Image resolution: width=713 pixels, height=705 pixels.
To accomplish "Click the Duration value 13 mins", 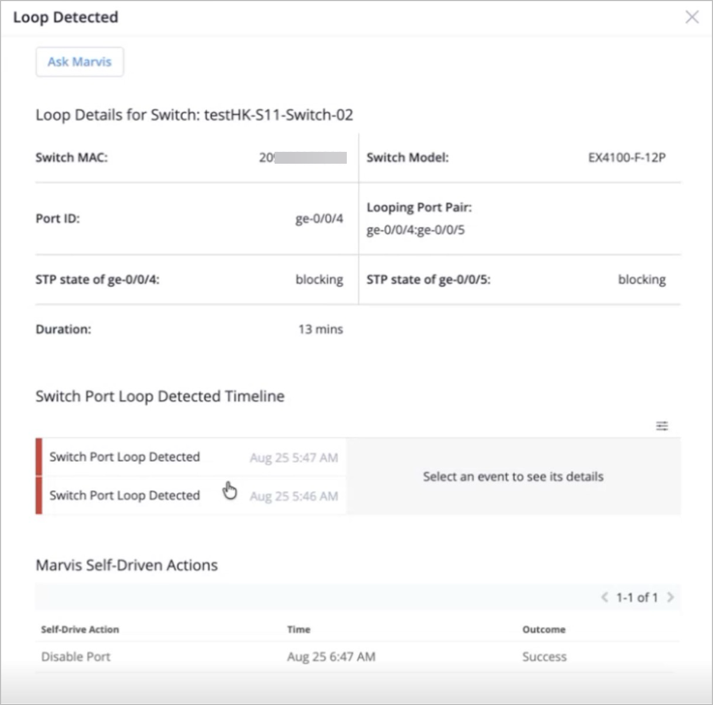I will coord(321,329).
